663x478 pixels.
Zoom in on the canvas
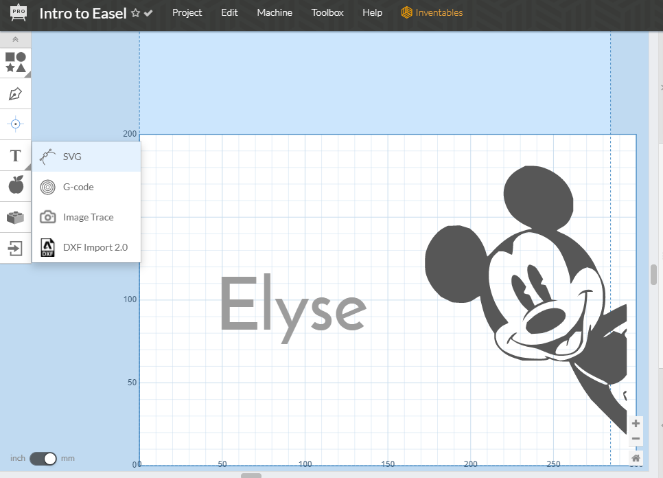[x=636, y=424]
